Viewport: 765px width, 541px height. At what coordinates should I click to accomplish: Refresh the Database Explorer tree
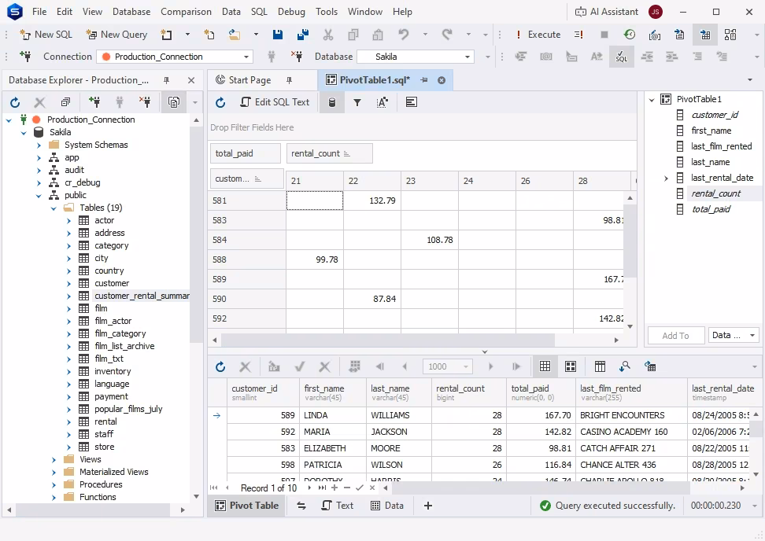15,102
